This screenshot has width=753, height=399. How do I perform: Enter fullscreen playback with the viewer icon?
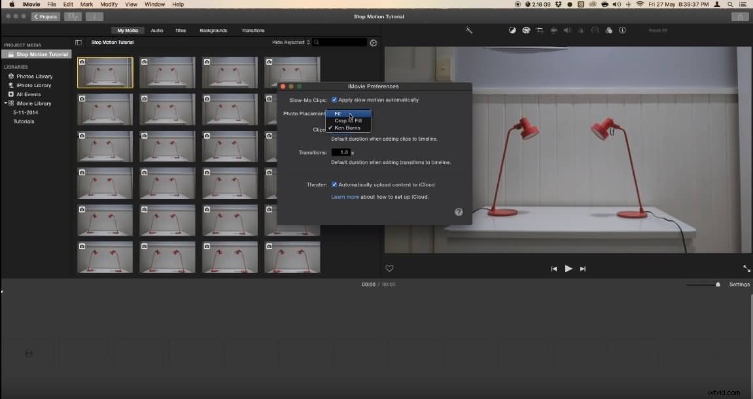coord(746,268)
